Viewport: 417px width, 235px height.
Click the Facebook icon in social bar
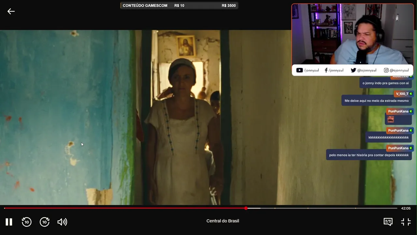tap(326, 70)
